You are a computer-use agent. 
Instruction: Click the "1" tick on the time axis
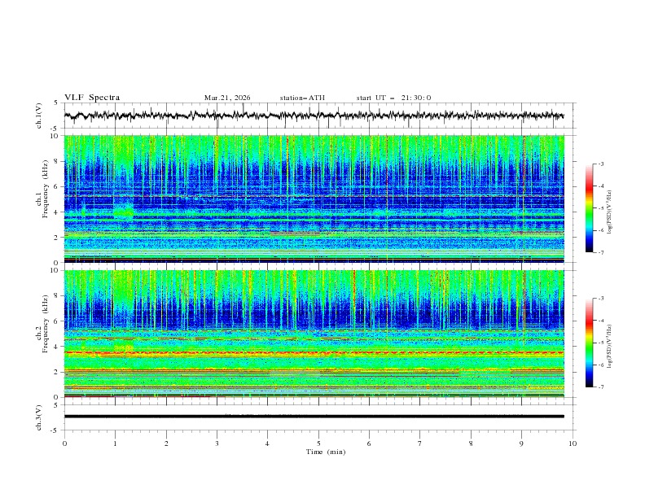pos(115,443)
